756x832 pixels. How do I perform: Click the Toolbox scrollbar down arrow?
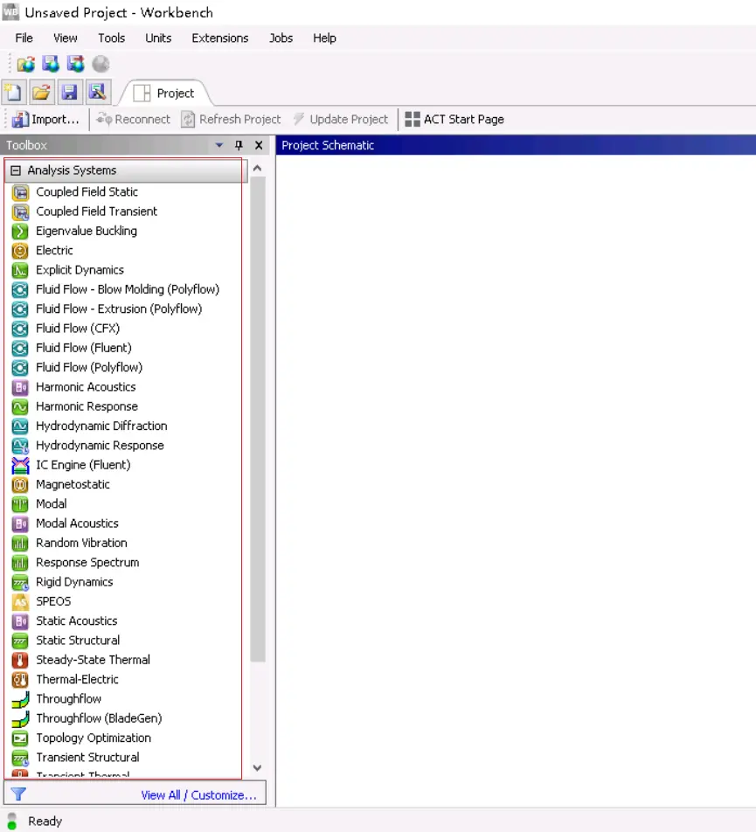(257, 768)
